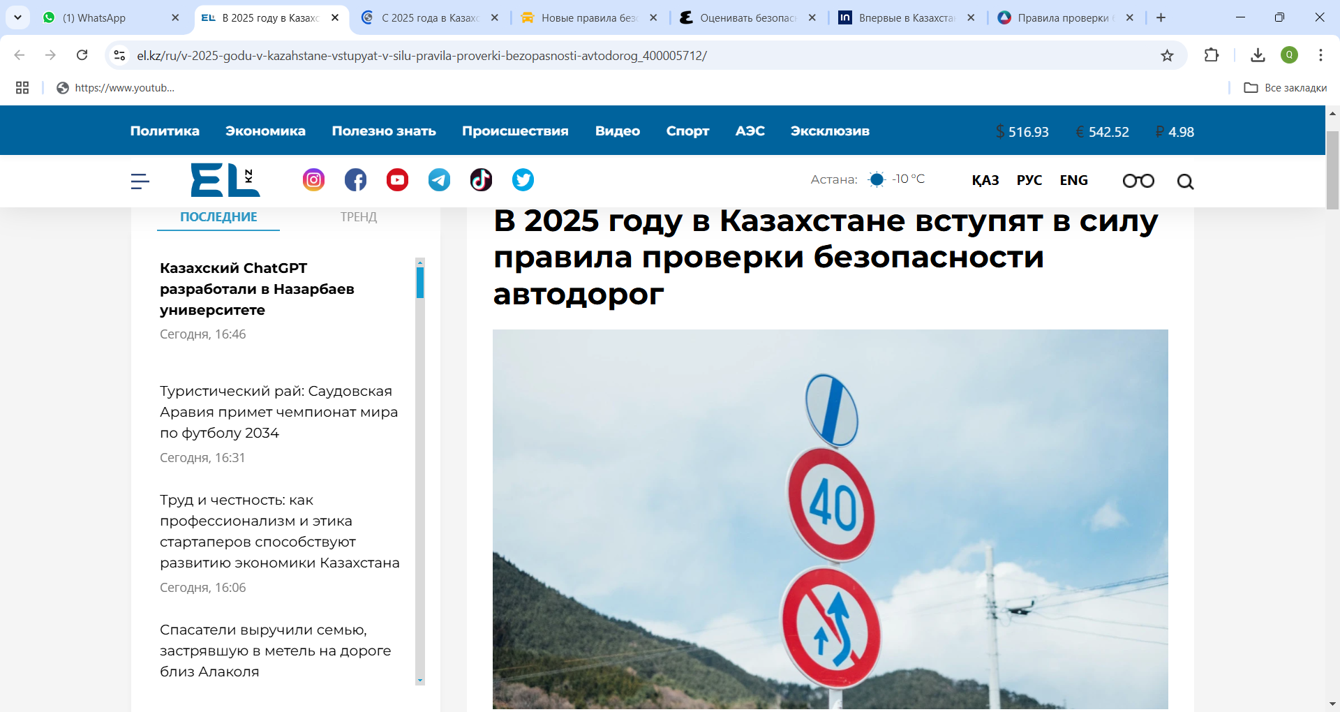Viewport: 1340px width, 712px height.
Task: Open the Эксклюзив section
Action: (x=830, y=131)
